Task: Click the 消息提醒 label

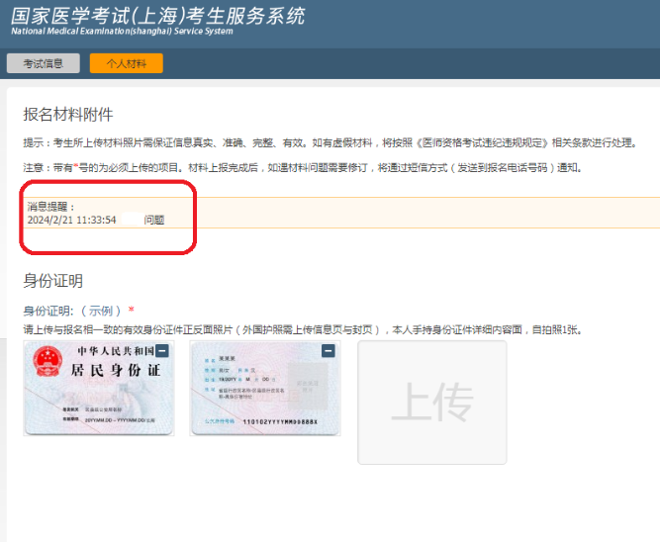Action: [x=50, y=207]
